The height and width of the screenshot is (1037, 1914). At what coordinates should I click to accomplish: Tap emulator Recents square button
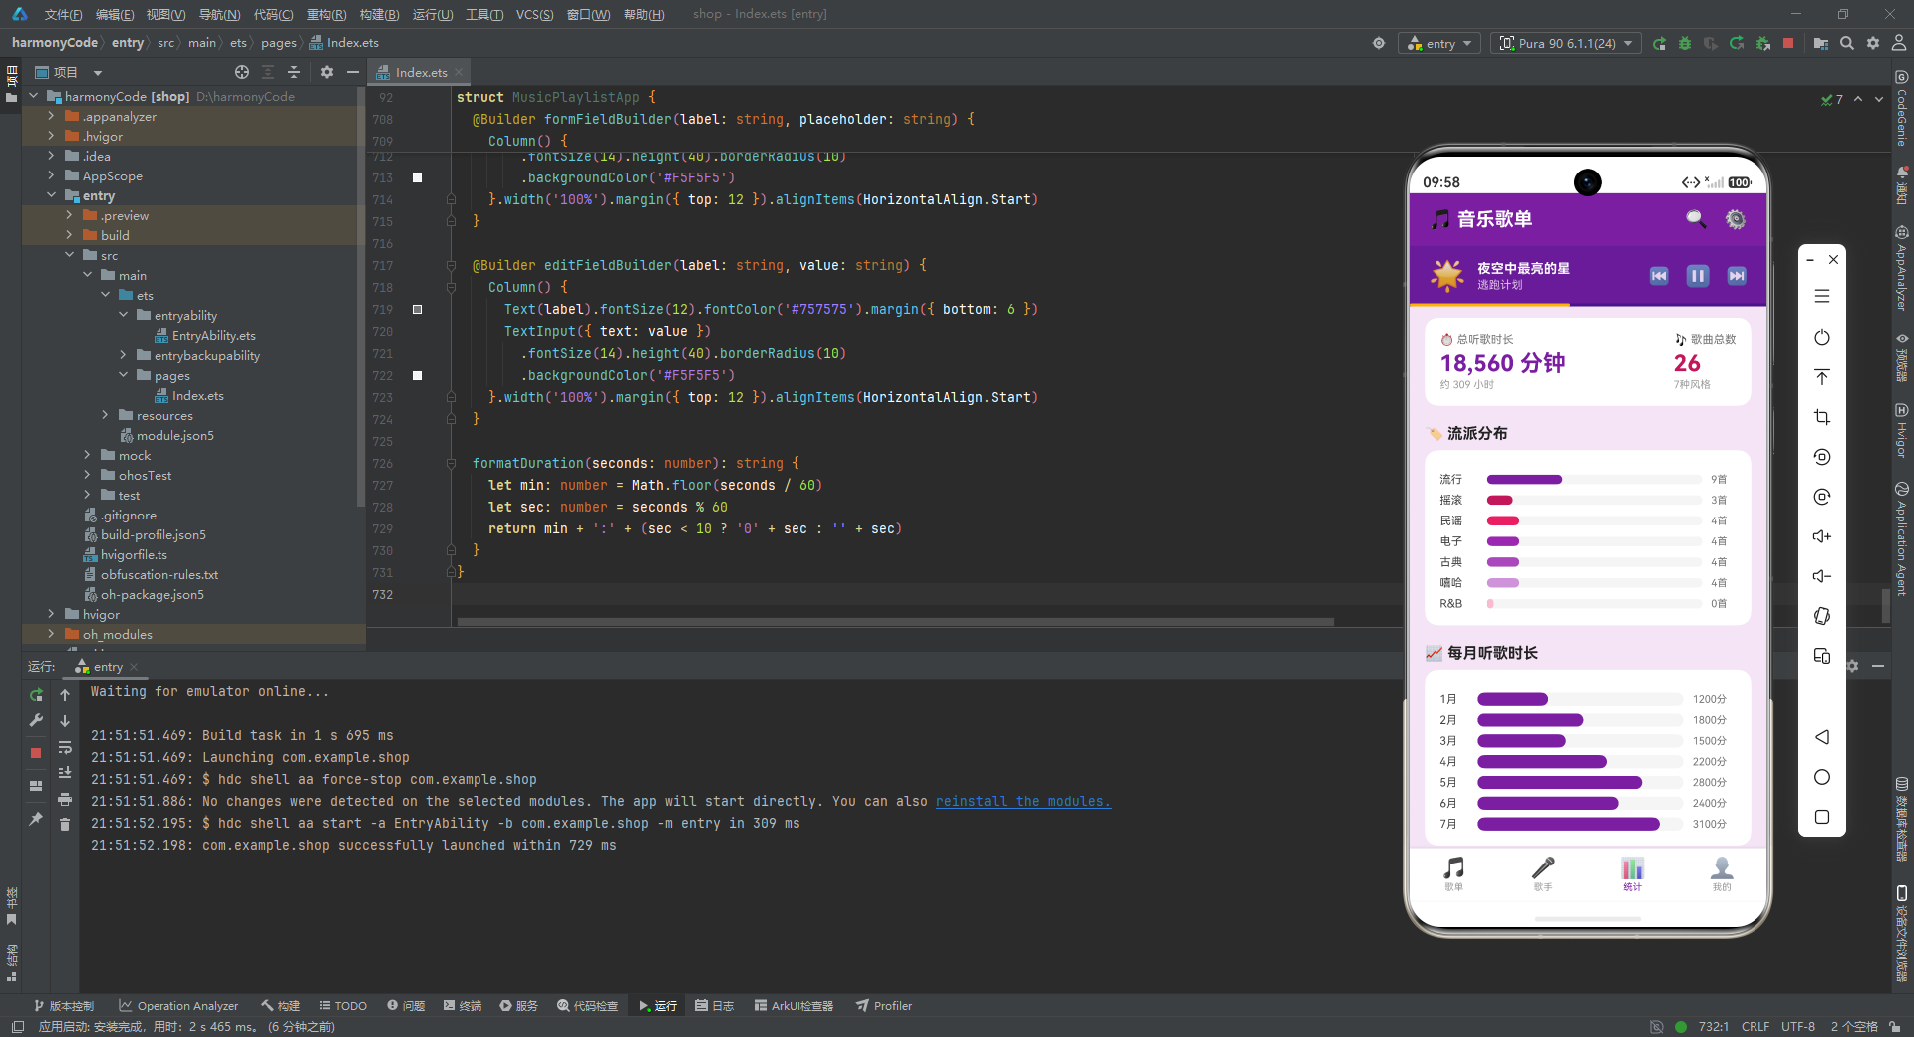(x=1822, y=817)
